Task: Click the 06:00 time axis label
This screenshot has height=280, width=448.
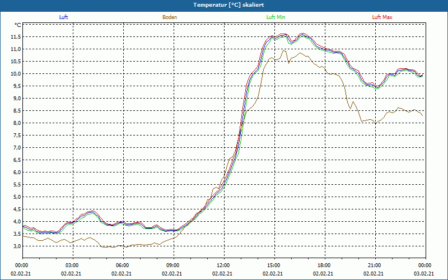Action: [x=123, y=265]
